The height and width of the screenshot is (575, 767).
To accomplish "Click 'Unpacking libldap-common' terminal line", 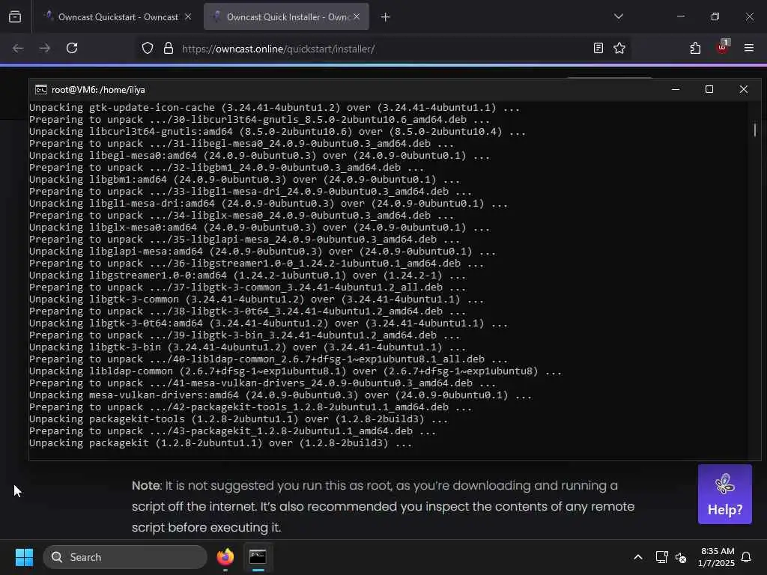I will pos(295,371).
